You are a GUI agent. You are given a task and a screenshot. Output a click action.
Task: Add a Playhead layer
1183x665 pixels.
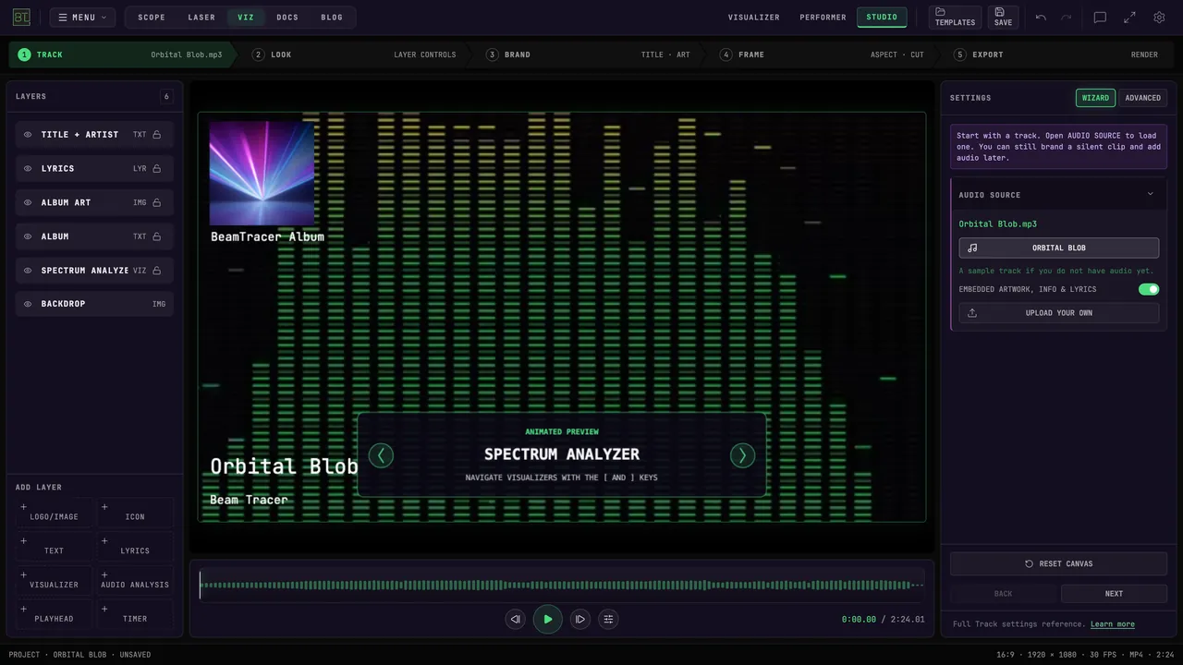pos(54,614)
